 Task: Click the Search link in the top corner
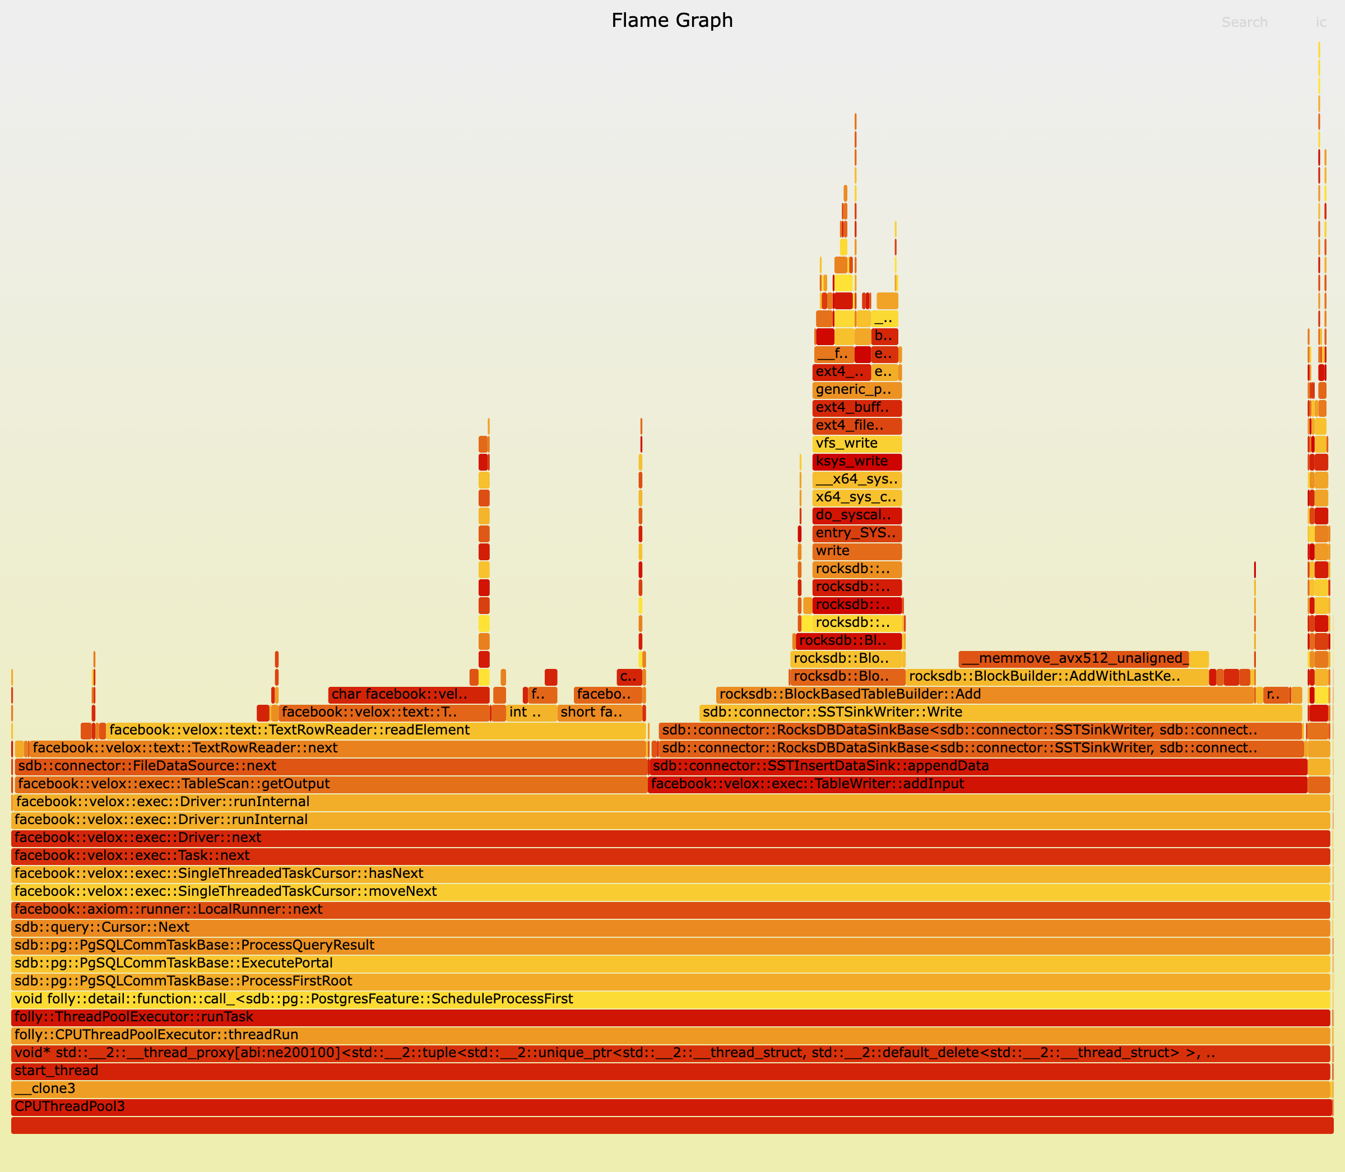(x=1245, y=22)
